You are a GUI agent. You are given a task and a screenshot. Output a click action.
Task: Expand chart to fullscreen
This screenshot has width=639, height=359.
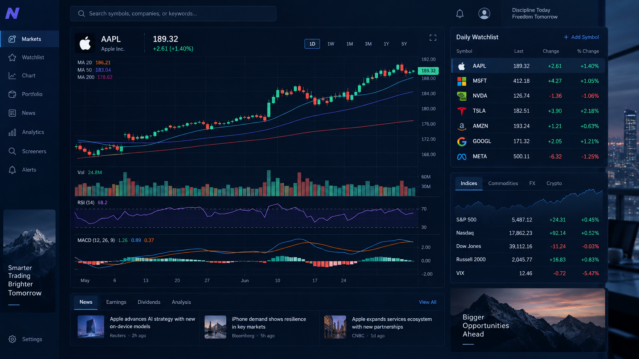433,38
